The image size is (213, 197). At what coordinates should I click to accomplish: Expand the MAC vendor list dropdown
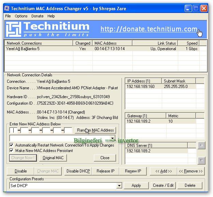pos(113,138)
